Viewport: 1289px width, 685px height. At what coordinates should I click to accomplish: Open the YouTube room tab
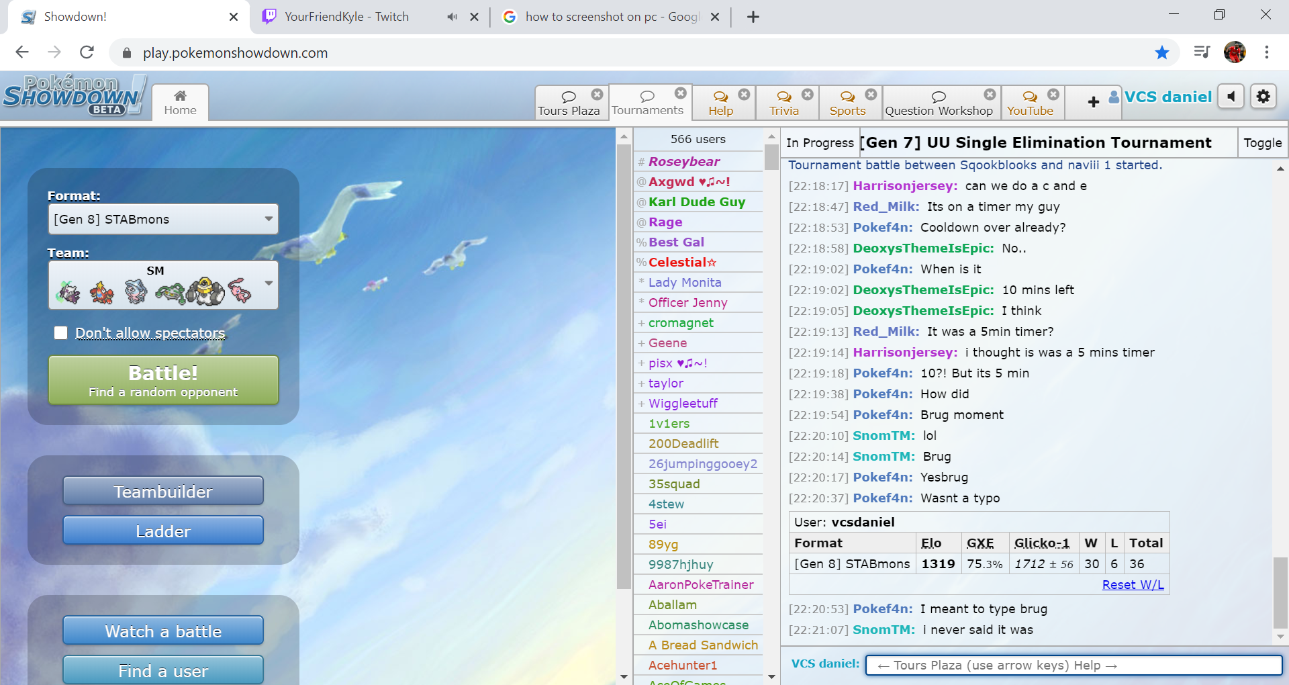point(1030,103)
